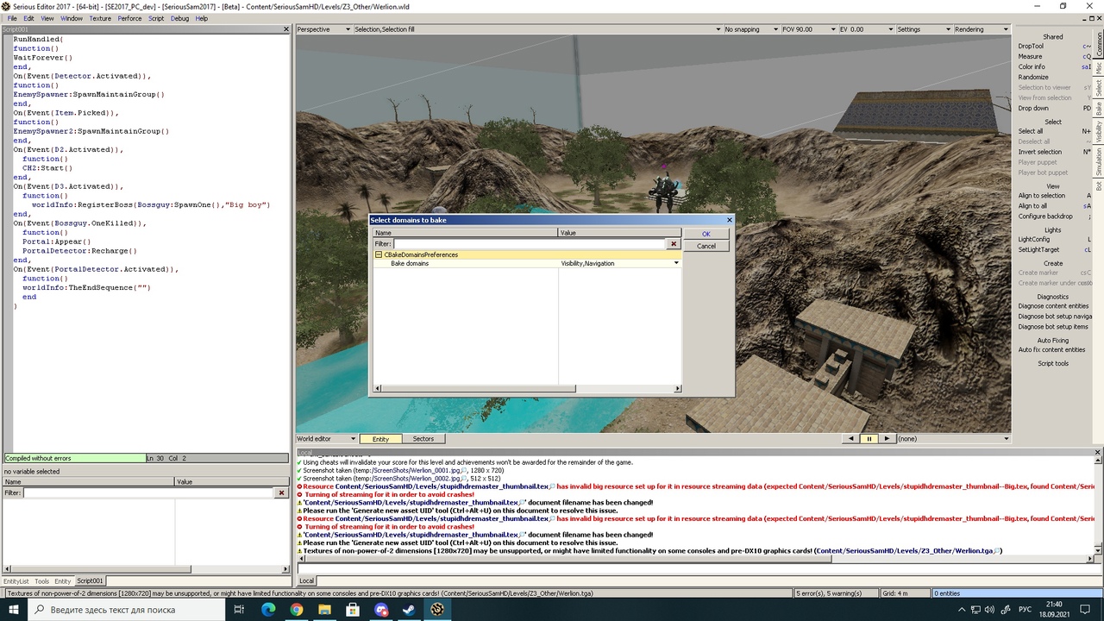1104x621 pixels.
Task: Open the Perspective view dropdown
Action: [323, 29]
